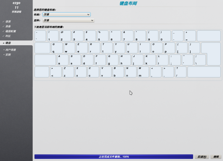
Task: Click the 后退(B) back button
Action: [202, 157]
